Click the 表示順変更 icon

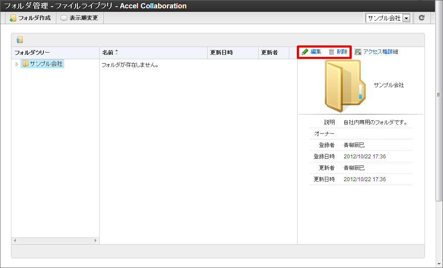click(x=64, y=18)
